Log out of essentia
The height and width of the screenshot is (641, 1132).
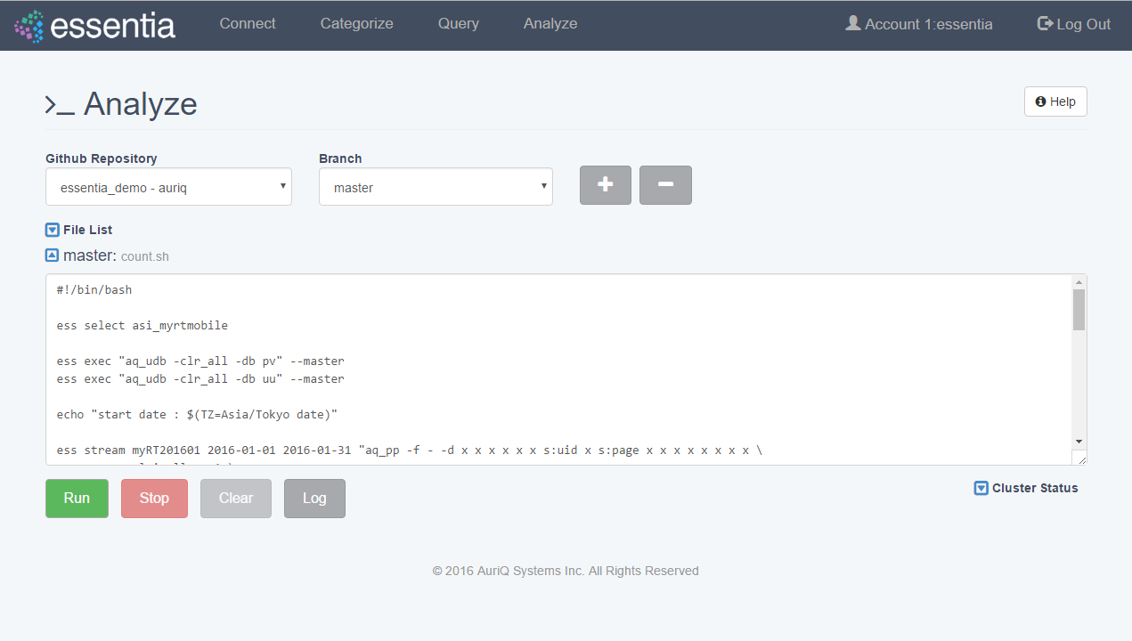1074,24
